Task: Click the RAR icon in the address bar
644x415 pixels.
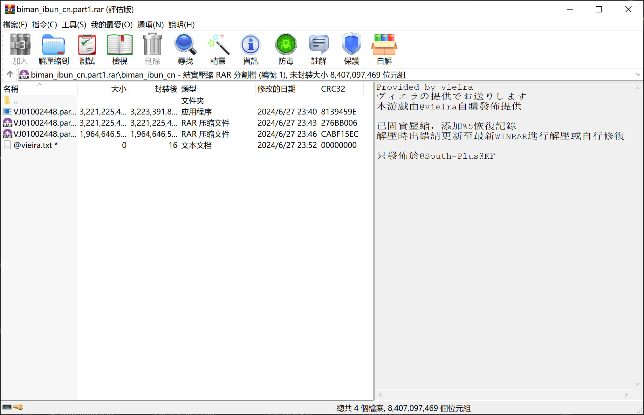Action: click(x=24, y=75)
